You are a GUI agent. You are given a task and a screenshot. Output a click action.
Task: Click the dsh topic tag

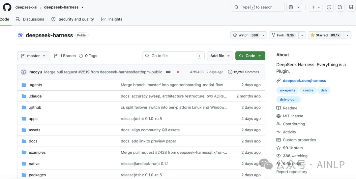324,90
